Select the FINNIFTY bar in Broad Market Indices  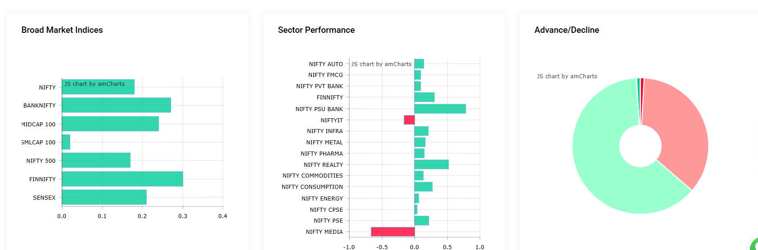tap(122, 179)
